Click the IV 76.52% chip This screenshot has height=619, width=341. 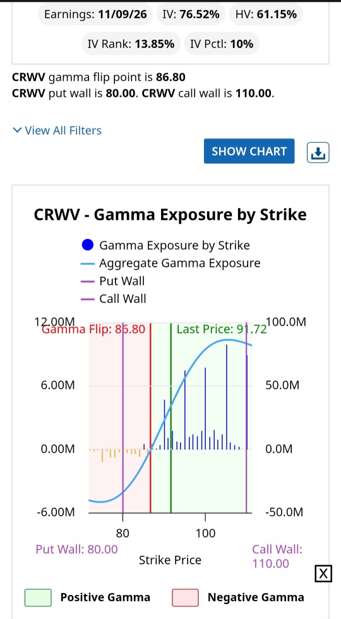(x=191, y=14)
